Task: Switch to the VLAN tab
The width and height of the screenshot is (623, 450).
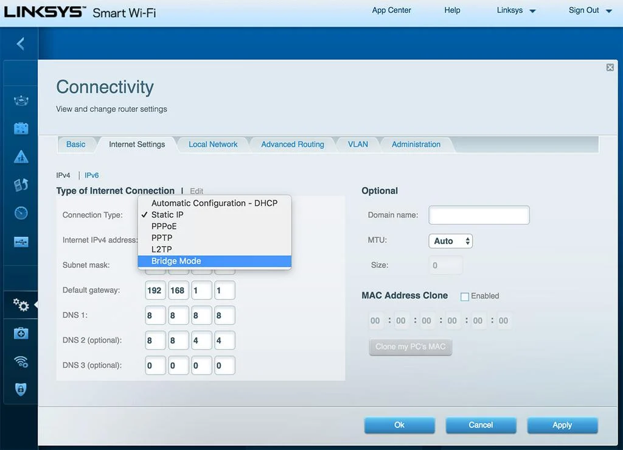Action: click(358, 144)
